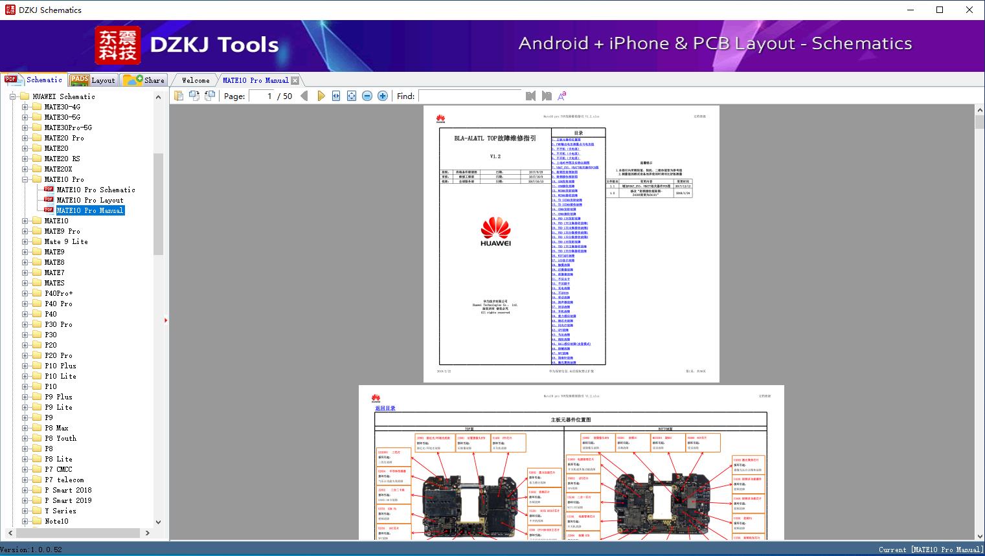Click the PDF icon beside MATE10 Pro Manual
Screen dimensions: 985x556
(49, 210)
